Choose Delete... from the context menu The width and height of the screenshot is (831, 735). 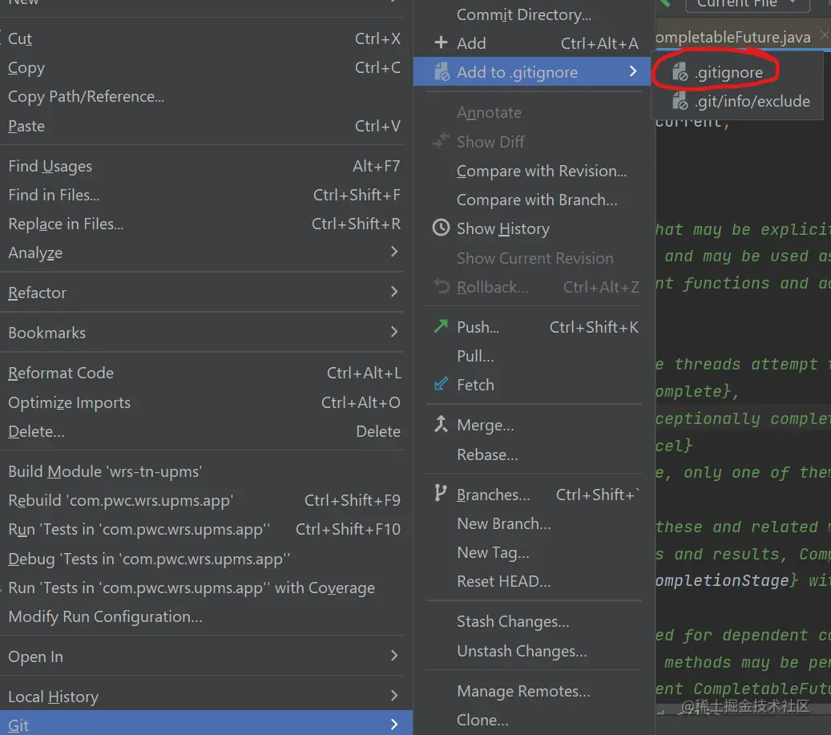(207, 431)
